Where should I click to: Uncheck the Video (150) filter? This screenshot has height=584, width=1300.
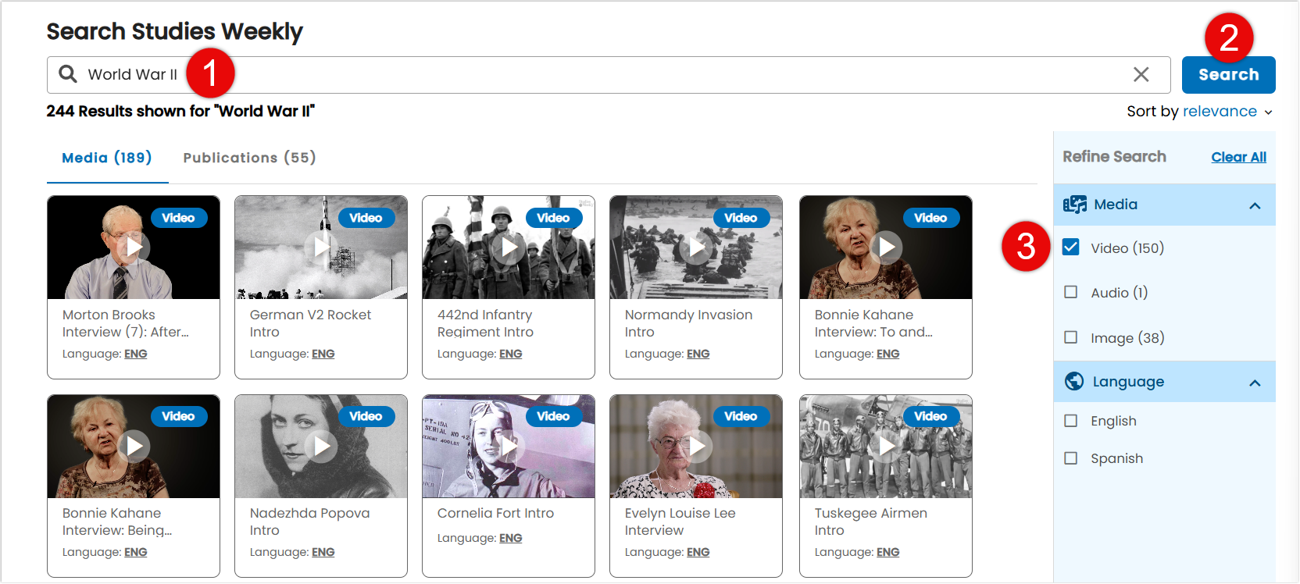(1070, 247)
